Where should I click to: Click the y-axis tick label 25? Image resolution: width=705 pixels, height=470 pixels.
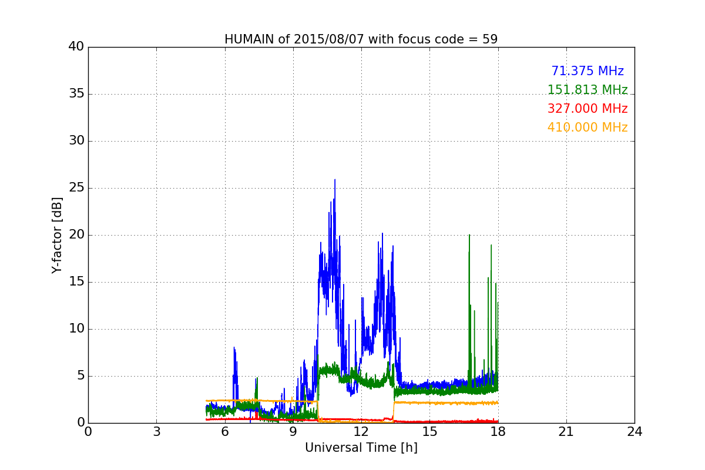pos(76,188)
